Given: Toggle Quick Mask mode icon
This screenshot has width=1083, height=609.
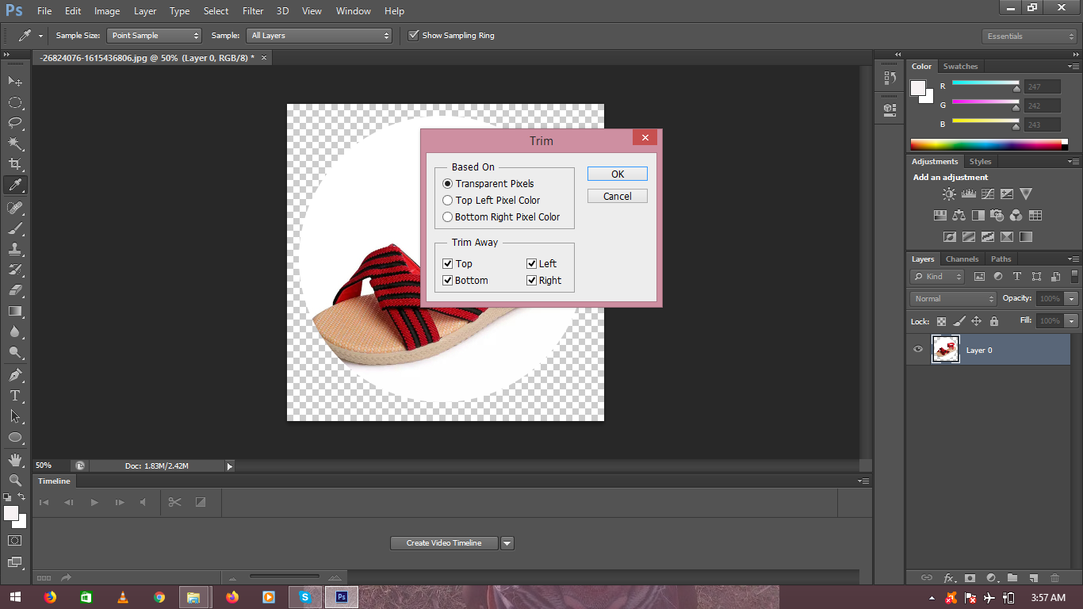Looking at the screenshot, I should pos(15,541).
